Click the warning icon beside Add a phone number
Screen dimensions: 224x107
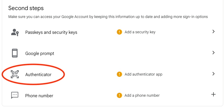[x=119, y=95]
